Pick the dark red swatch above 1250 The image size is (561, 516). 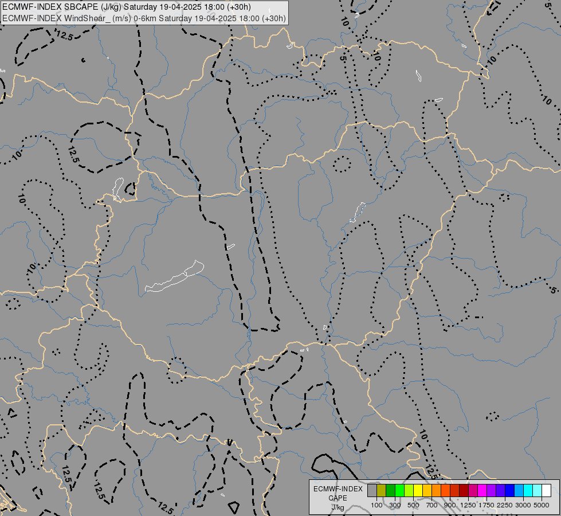pos(464,490)
